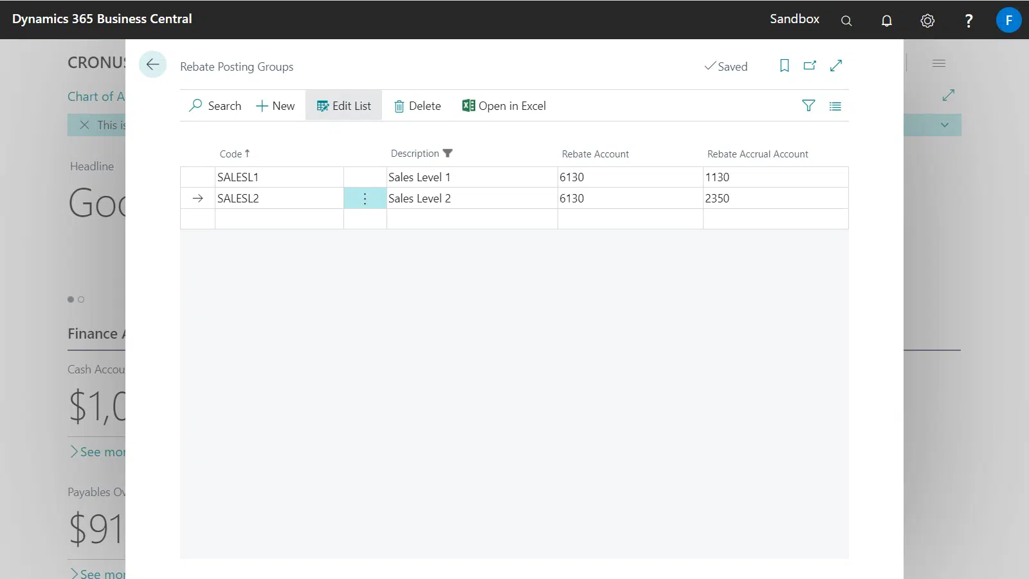Screen dimensions: 1029x579
Task: Click the Saved status indicator
Action: [726, 66]
